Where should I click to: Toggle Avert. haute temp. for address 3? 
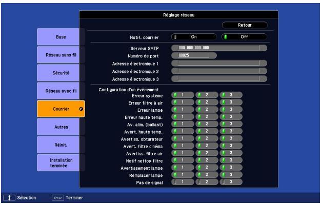pos(231,131)
